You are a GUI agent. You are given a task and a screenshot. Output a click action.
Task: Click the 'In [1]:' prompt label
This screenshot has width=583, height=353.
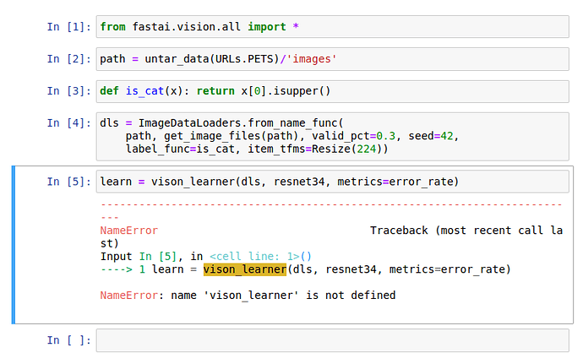69,27
